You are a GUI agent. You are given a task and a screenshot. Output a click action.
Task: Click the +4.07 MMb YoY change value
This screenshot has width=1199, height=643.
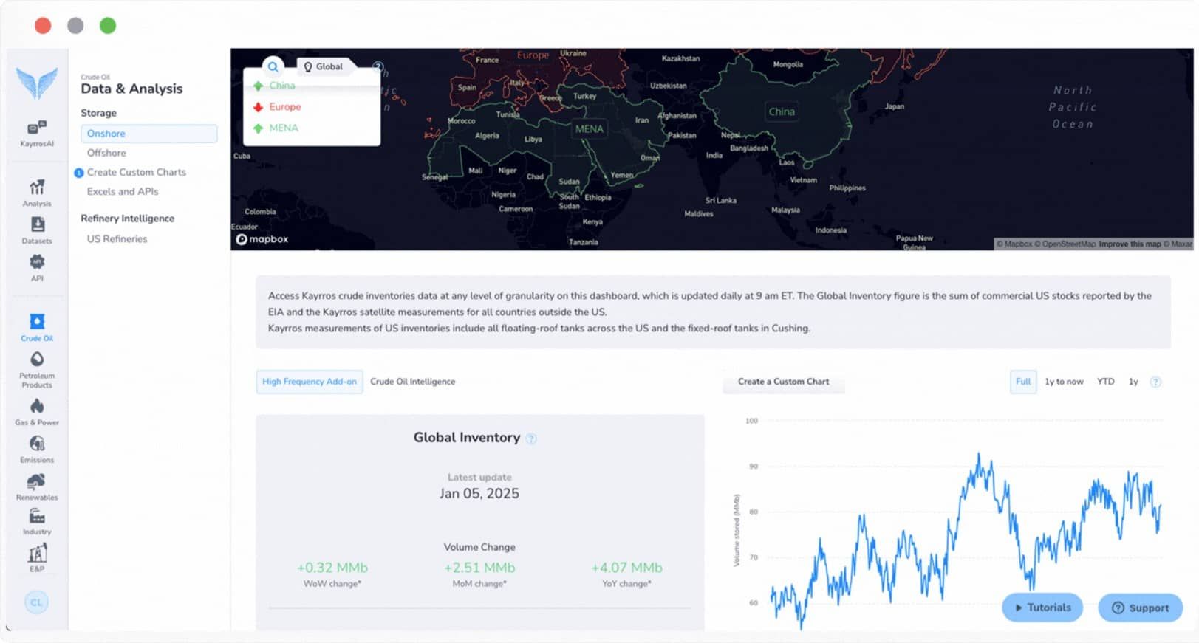(626, 568)
